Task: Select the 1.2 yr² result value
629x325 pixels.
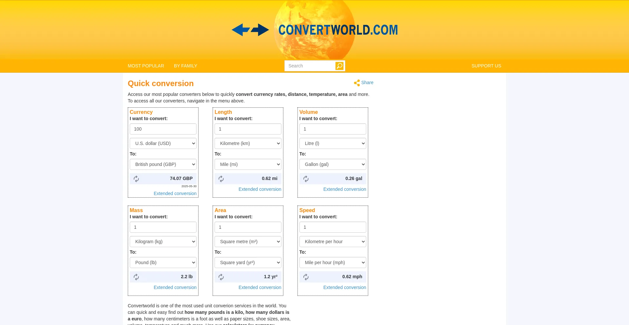Action: [271, 277]
